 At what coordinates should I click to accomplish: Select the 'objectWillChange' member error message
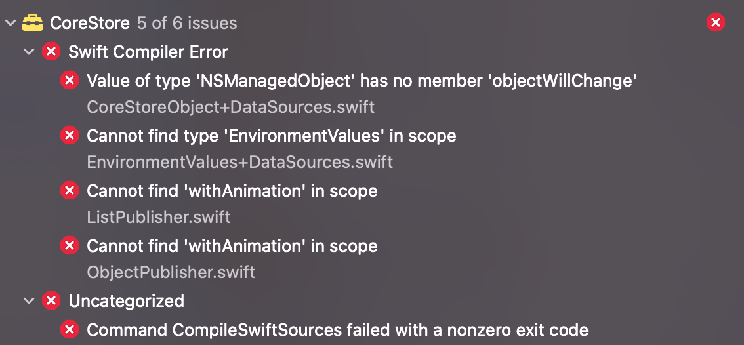(363, 81)
